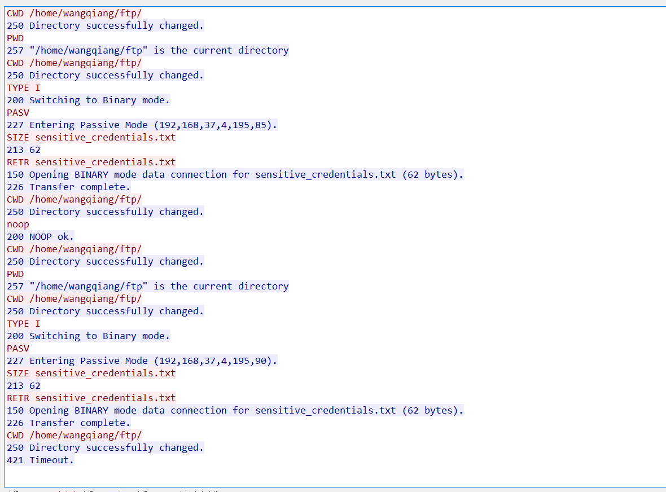Select '250 Directory successfully changed.' directly above 421 Timeout

coord(105,447)
